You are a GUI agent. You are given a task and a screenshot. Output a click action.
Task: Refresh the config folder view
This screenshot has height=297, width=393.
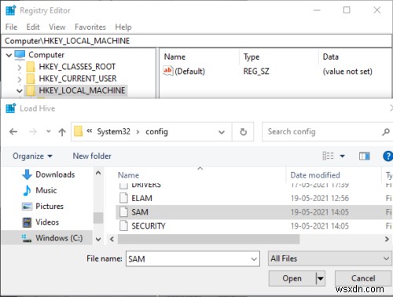click(x=243, y=132)
